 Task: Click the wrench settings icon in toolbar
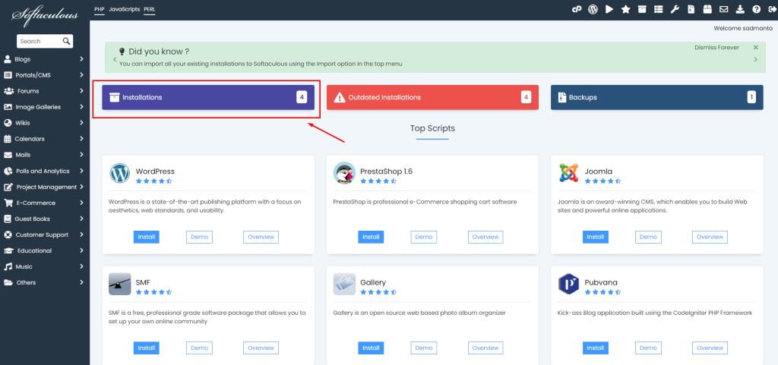[674, 9]
